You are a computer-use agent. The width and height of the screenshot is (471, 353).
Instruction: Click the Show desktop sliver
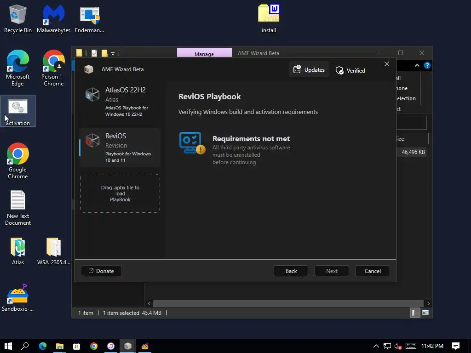coord(470,346)
